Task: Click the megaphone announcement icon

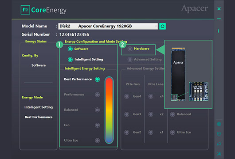Action: tap(219, 144)
